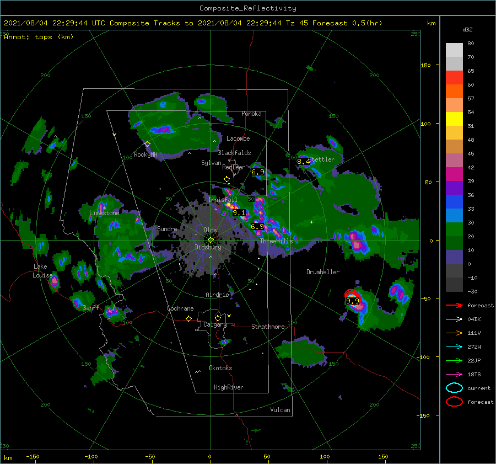Click the Calgary city label
The height and width of the screenshot is (464, 496).
pyautogui.click(x=215, y=324)
